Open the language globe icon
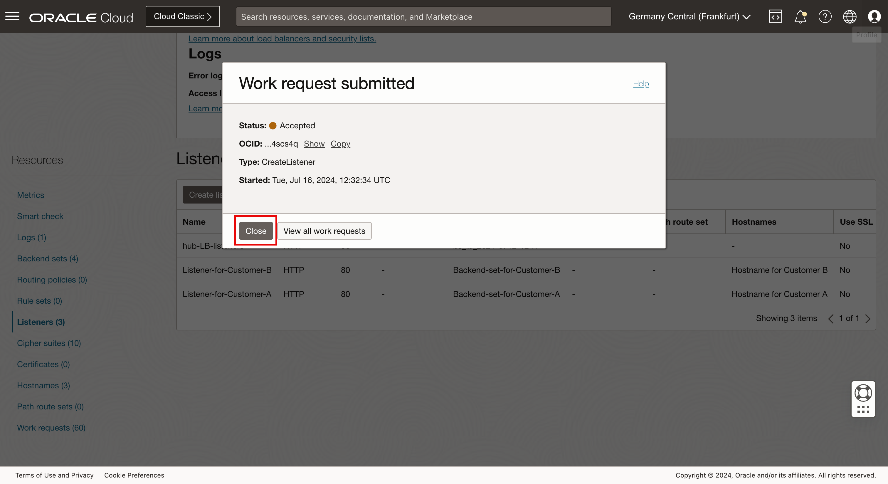The width and height of the screenshot is (888, 484). pos(850,16)
